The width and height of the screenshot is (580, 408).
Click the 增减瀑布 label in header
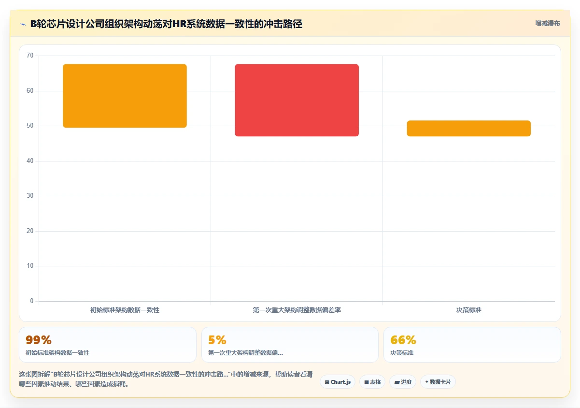(x=548, y=23)
